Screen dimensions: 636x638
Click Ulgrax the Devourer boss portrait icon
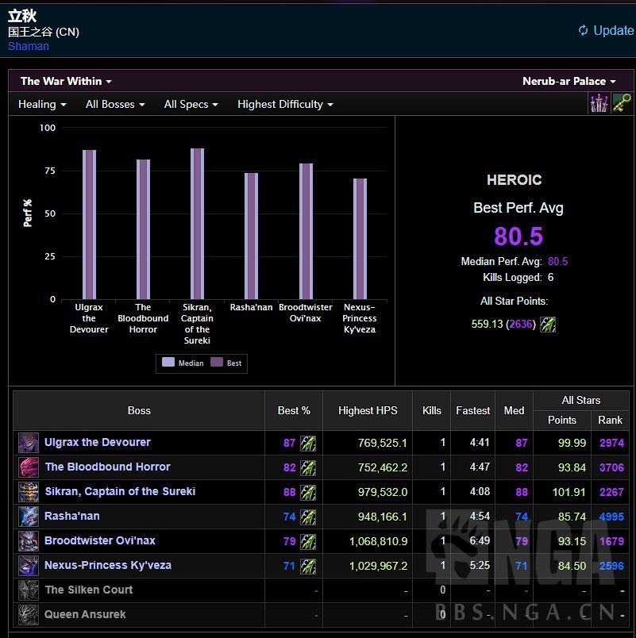coord(29,443)
